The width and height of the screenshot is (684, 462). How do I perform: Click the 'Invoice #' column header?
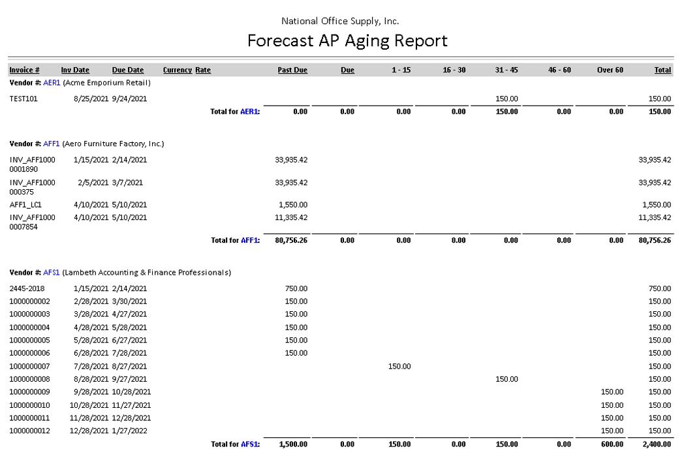[25, 70]
